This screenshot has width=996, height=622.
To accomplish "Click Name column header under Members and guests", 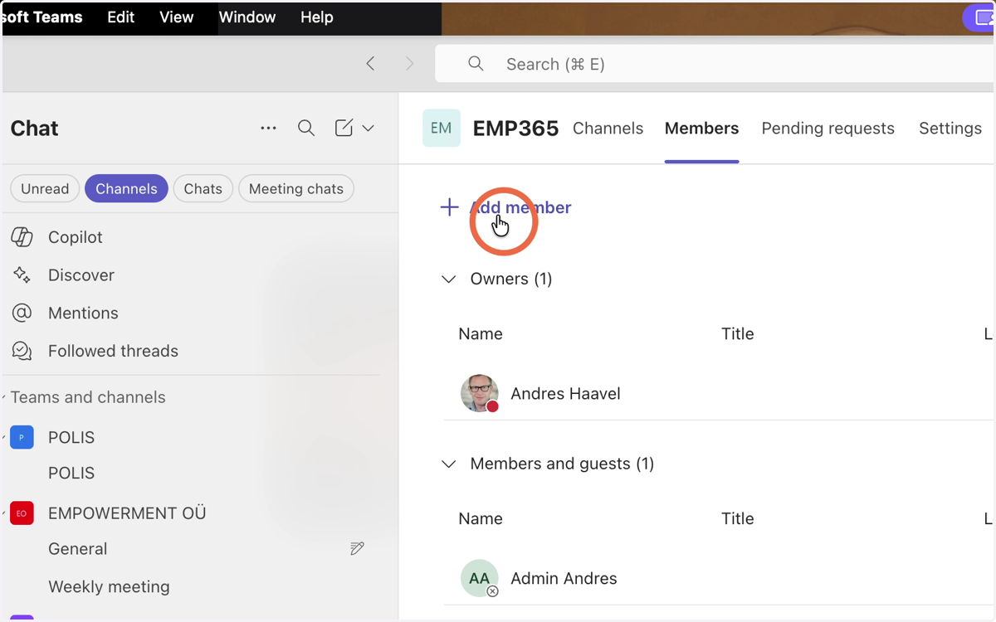I will 481,519.
